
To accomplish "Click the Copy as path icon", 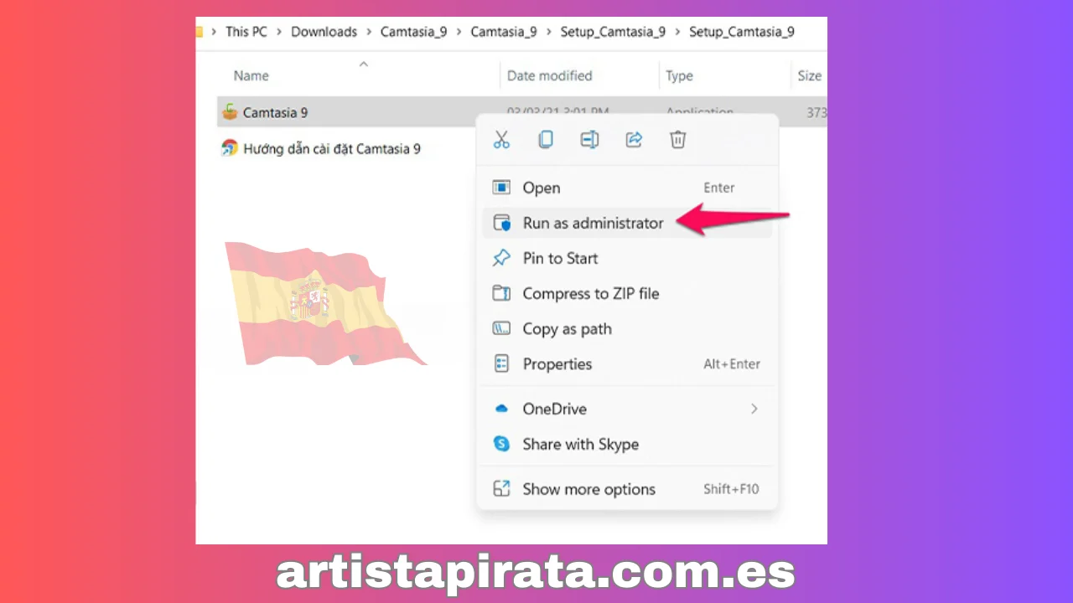I will tap(501, 328).
